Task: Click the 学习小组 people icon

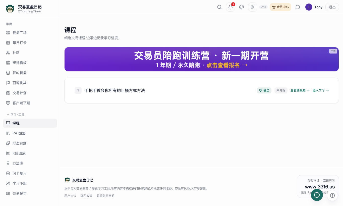Action: 8,183
